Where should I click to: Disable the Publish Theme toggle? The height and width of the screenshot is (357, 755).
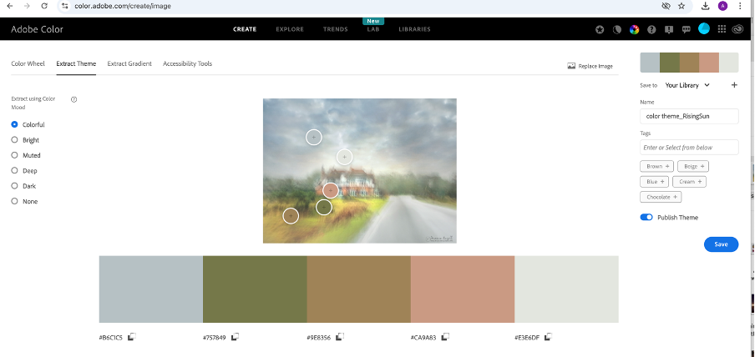pos(646,218)
